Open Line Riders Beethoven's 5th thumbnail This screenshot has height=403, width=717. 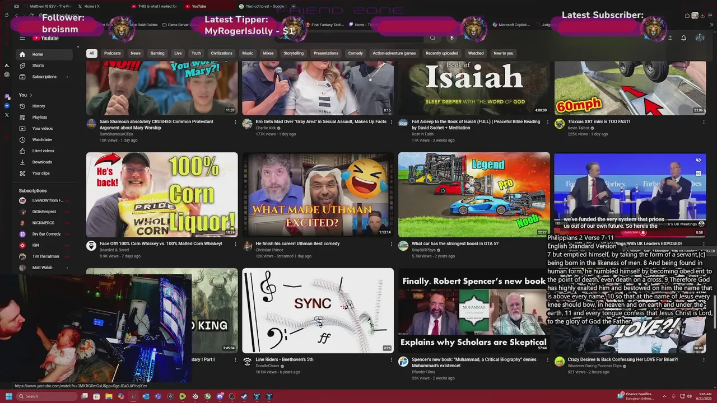318,311
